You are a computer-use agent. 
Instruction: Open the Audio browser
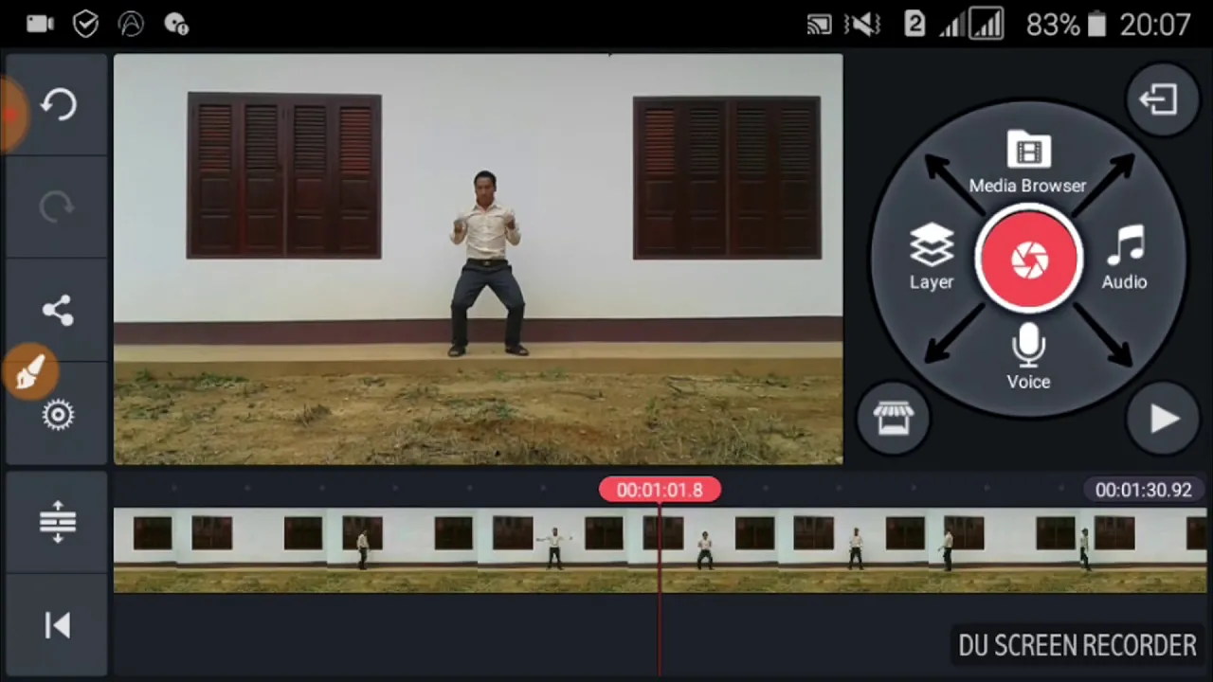pyautogui.click(x=1125, y=258)
